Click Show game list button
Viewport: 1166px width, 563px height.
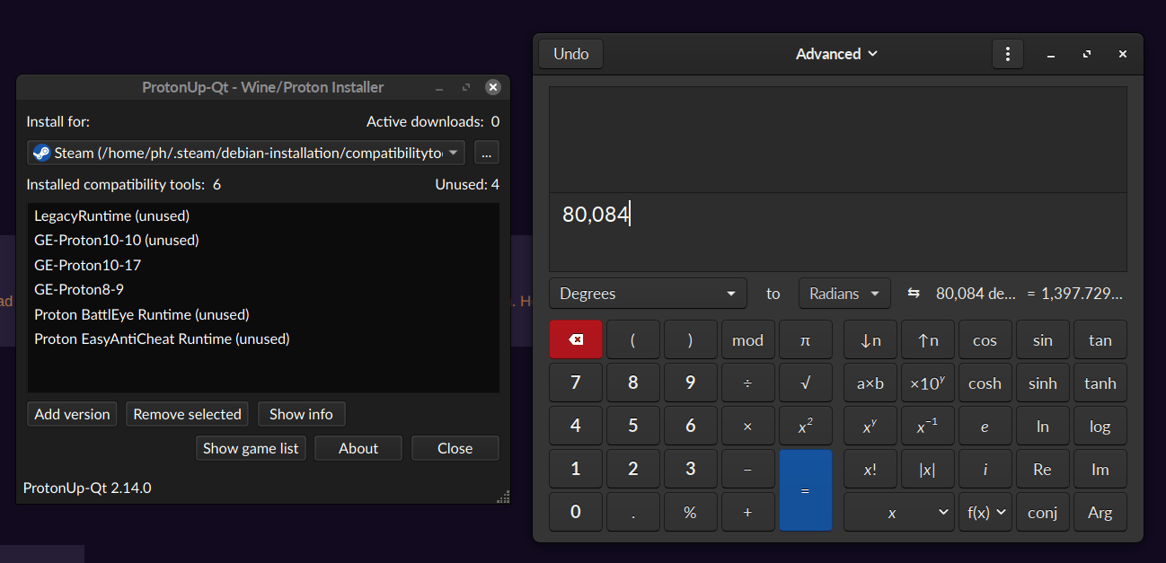pyautogui.click(x=251, y=448)
